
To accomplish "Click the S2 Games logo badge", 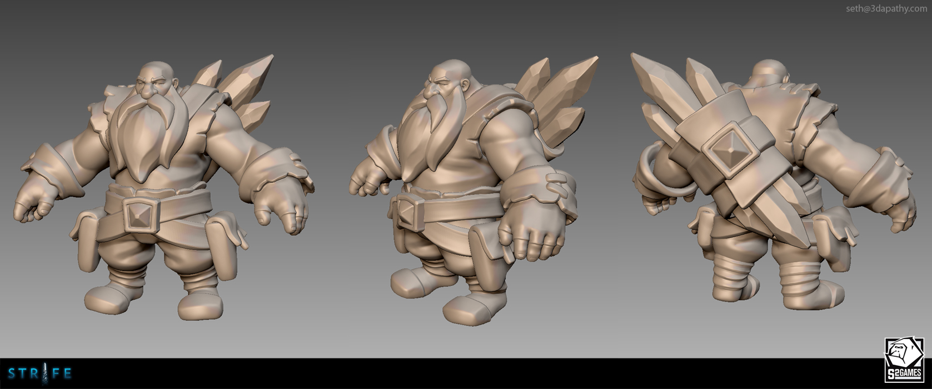I will tap(903, 360).
